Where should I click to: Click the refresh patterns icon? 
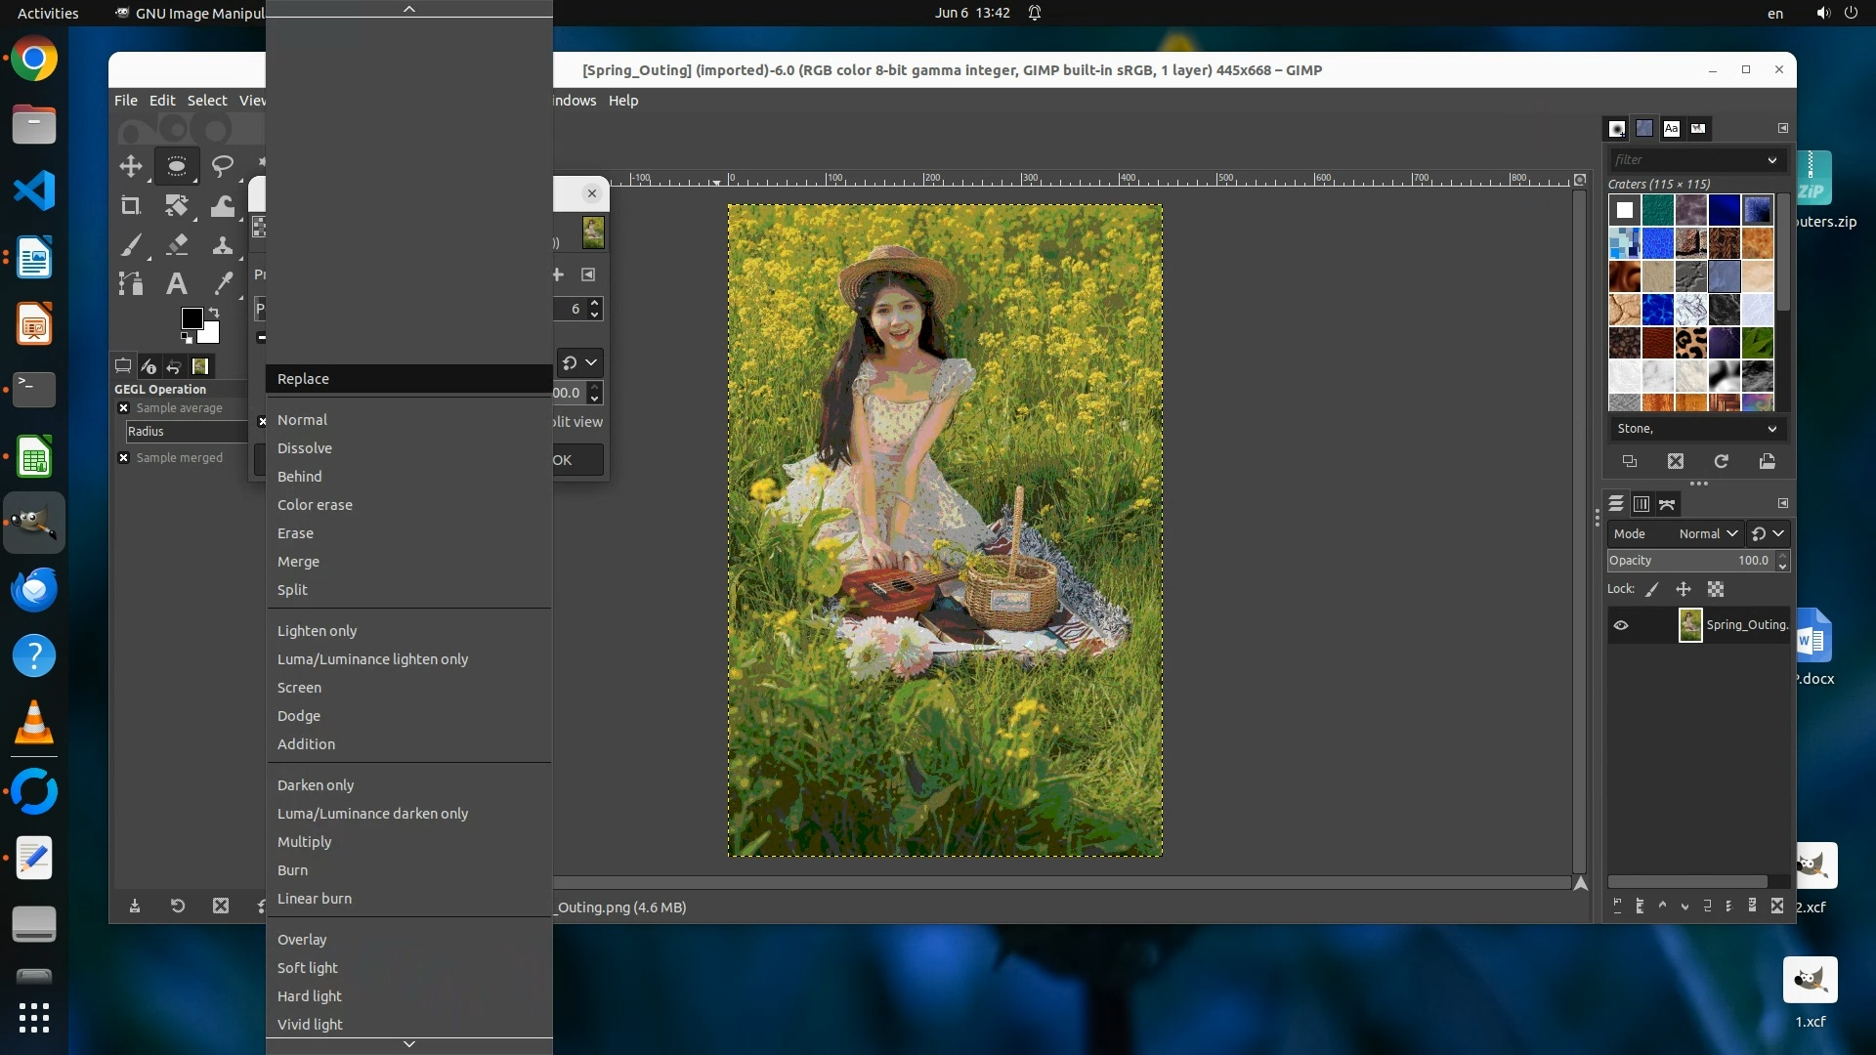[x=1722, y=461]
